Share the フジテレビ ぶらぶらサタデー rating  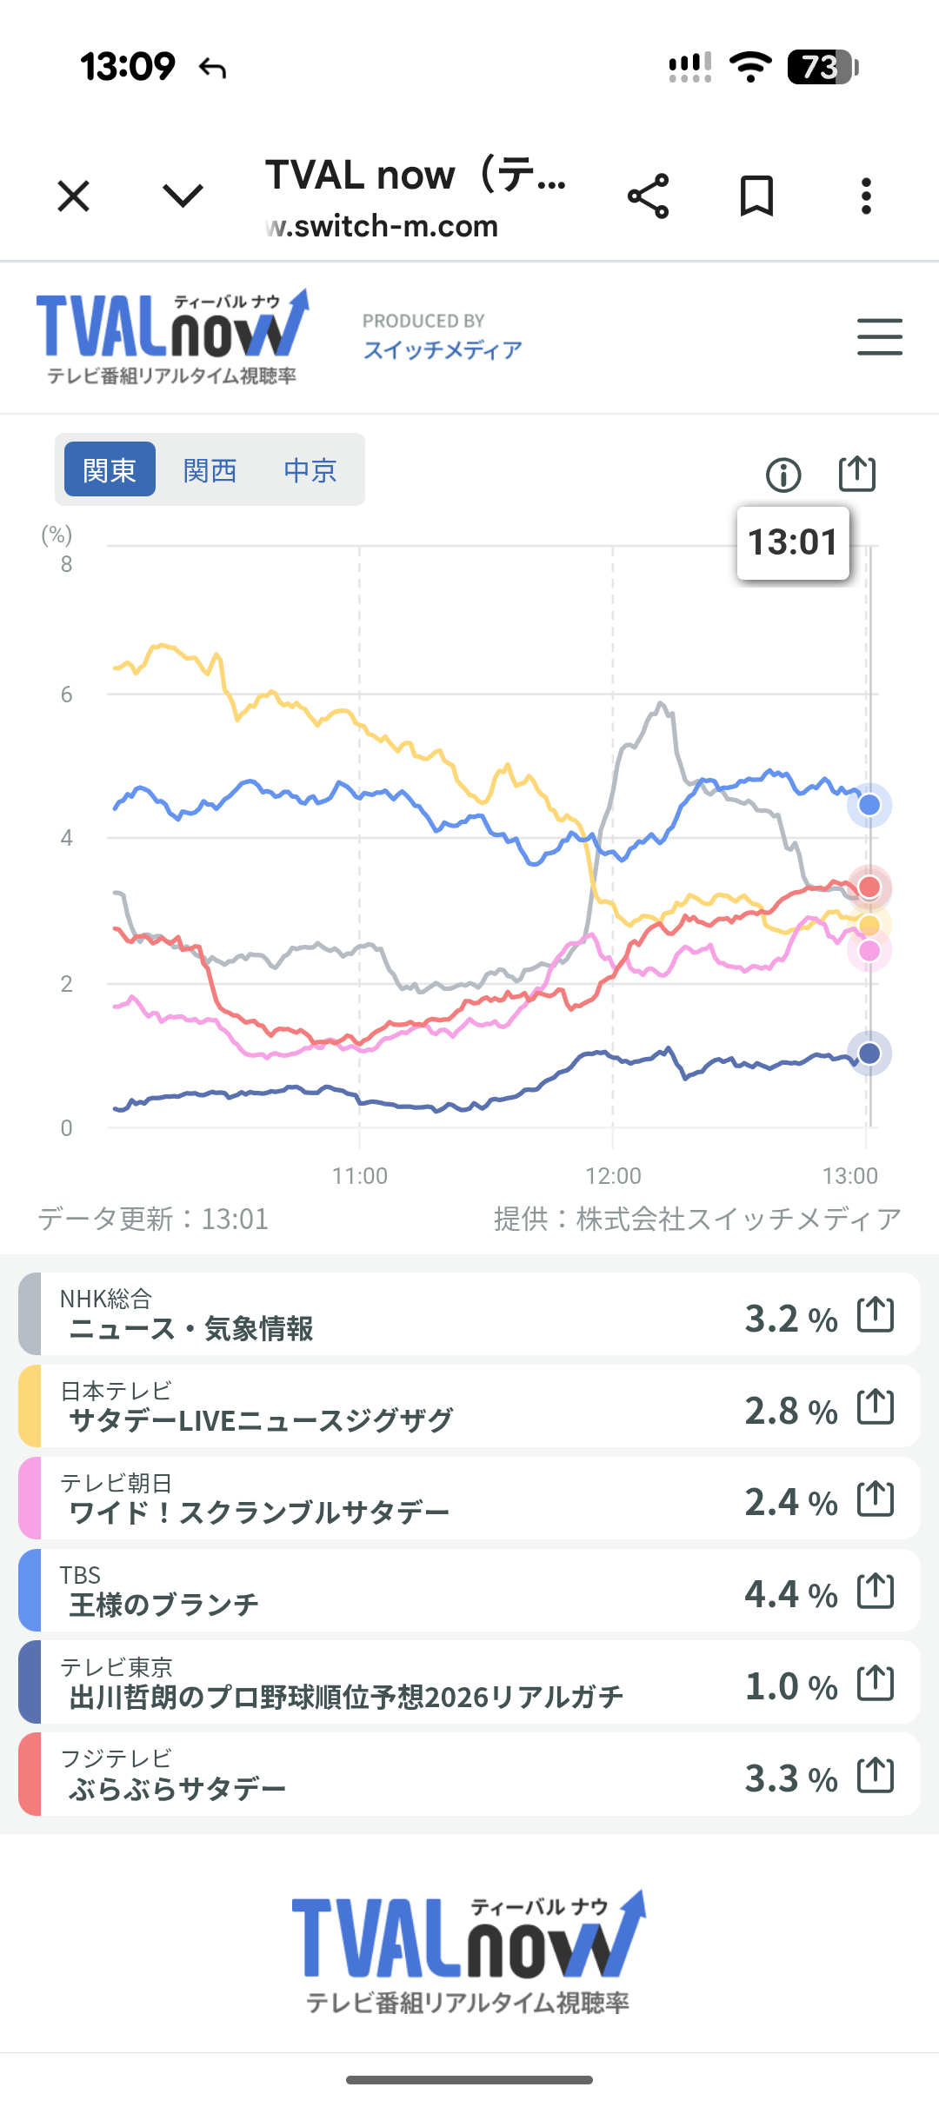pyautogui.click(x=876, y=1775)
